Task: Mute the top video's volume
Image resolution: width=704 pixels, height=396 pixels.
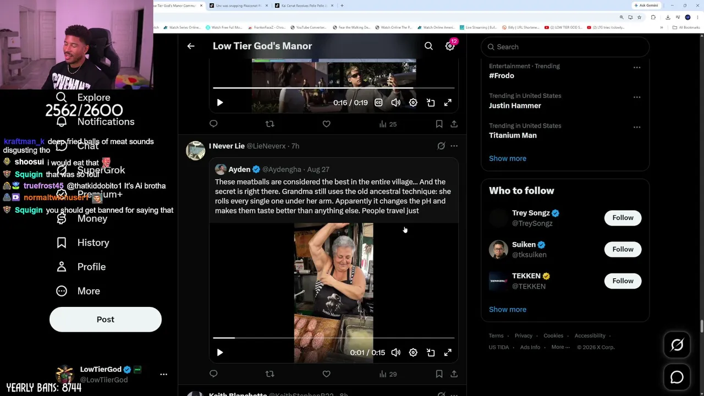Action: [396, 102]
